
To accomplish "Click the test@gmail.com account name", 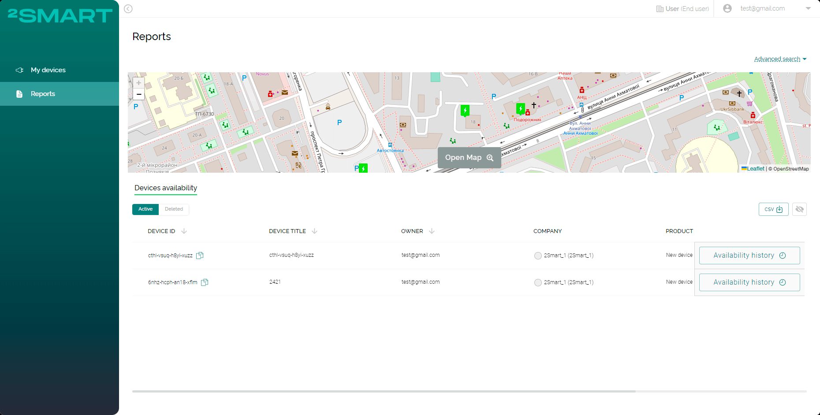I will [762, 8].
